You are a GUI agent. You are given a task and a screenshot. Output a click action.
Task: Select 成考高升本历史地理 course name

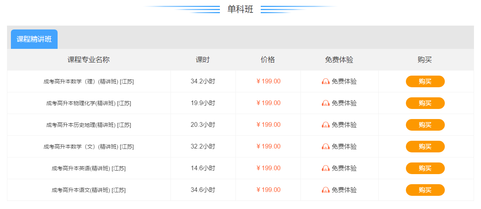[89, 125]
